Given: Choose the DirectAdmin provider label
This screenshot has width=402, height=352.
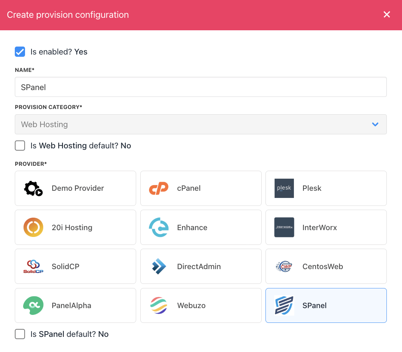Looking at the screenshot, I should 199,266.
